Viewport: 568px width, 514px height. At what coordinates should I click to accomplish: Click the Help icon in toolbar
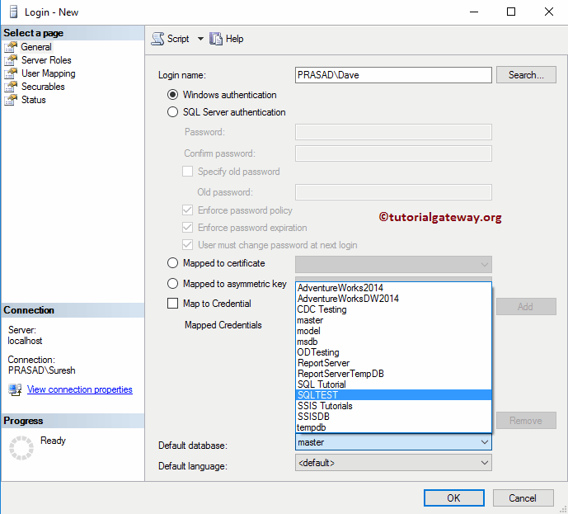[x=216, y=39]
